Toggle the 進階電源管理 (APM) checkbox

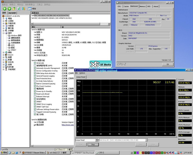pos(35,65)
